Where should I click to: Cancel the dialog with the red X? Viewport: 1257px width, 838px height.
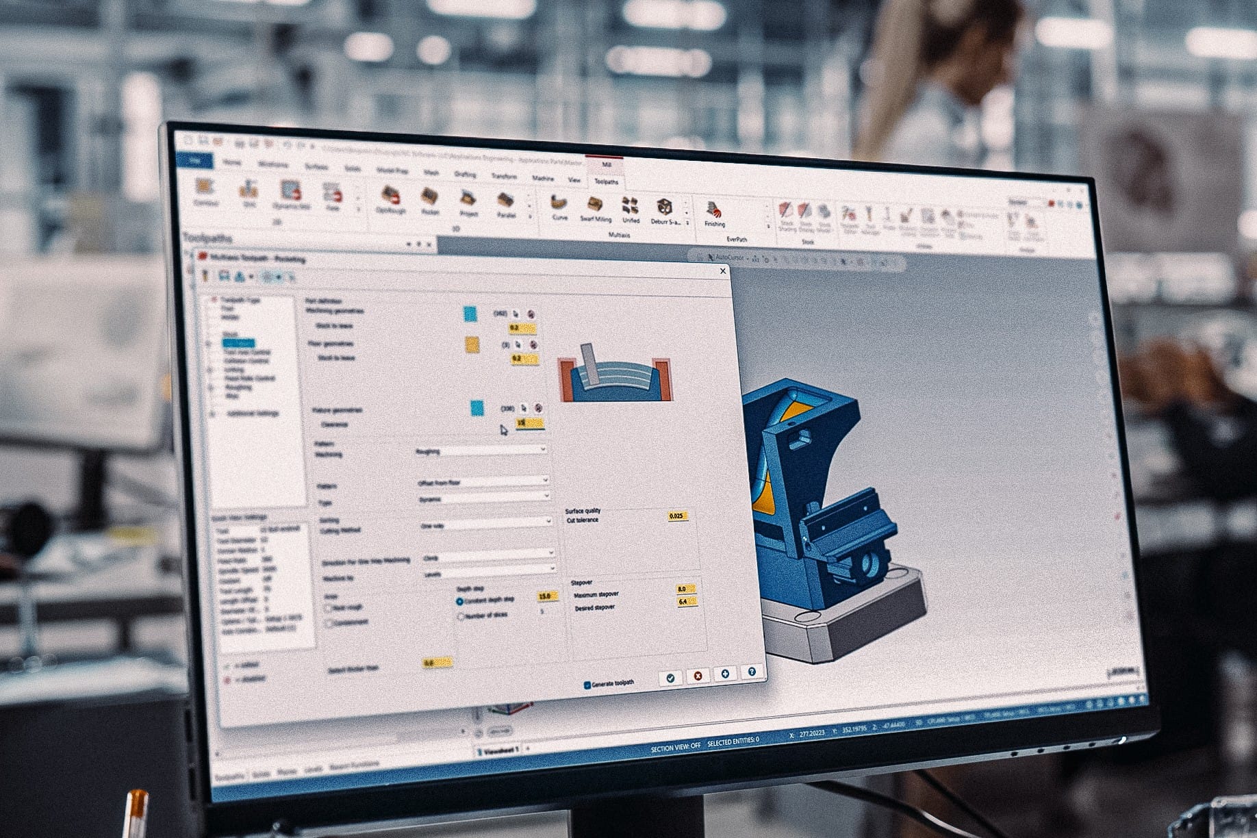pos(698,675)
